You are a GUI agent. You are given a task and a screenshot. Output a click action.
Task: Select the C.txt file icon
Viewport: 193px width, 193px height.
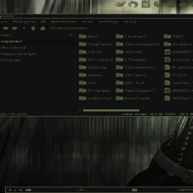tap(167, 75)
